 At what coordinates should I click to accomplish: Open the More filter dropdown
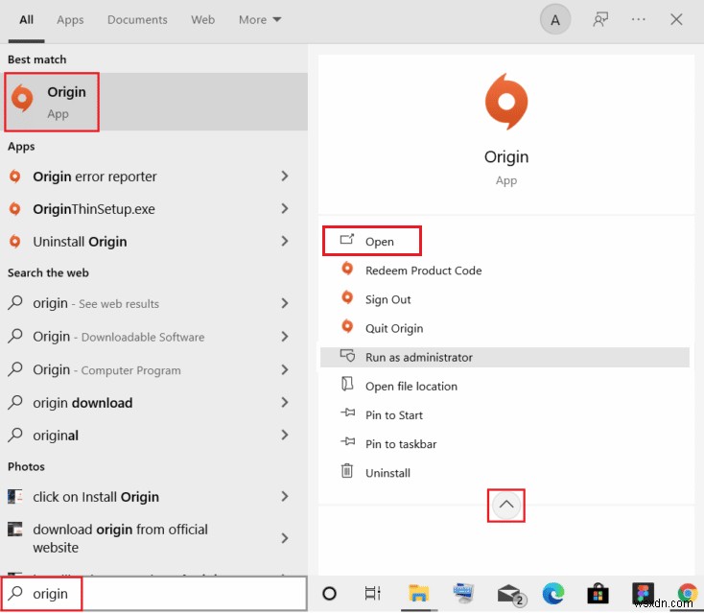pyautogui.click(x=260, y=20)
